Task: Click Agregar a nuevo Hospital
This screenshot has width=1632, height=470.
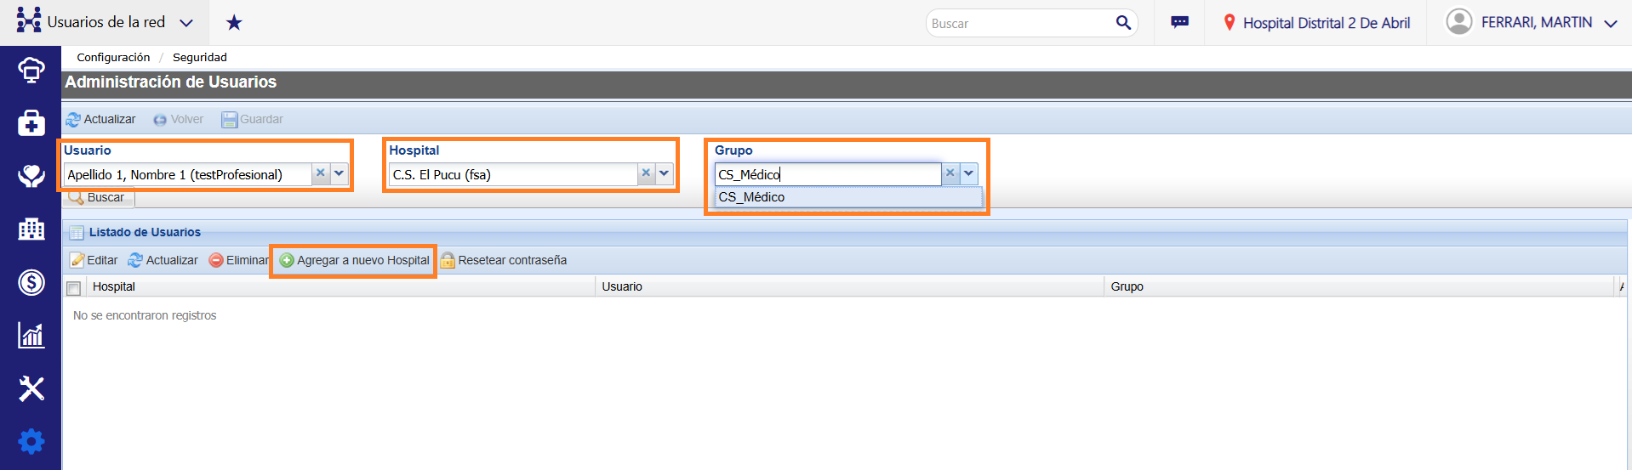Action: click(354, 260)
